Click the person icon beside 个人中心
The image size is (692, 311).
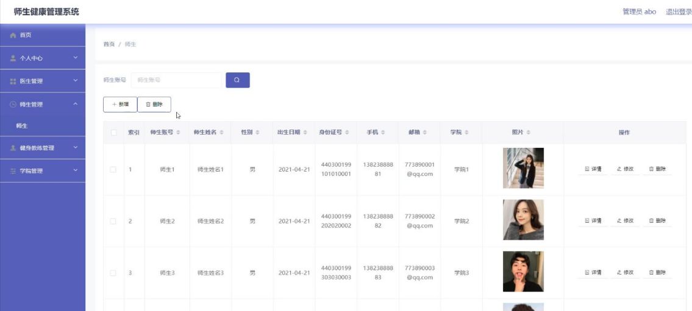coord(13,58)
